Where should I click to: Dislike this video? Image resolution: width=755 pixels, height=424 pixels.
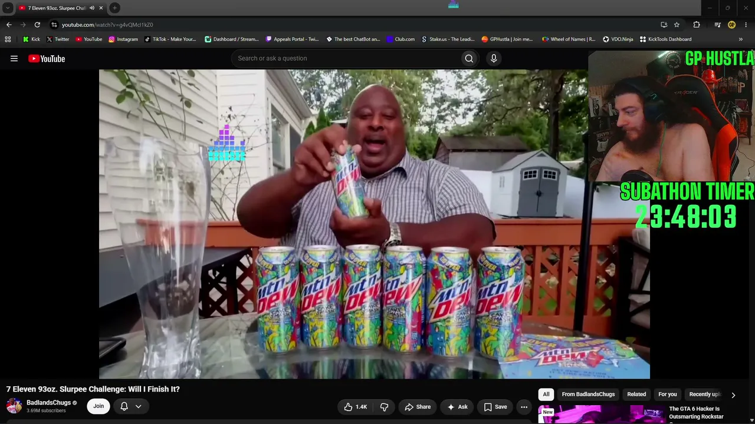tap(385, 407)
